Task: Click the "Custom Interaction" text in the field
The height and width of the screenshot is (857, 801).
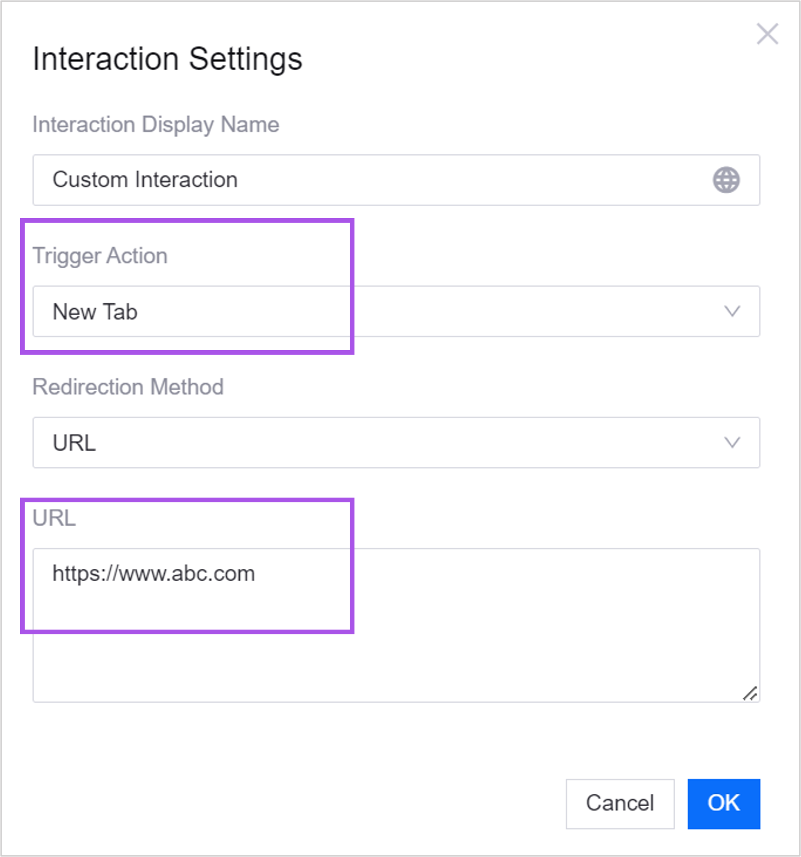Action: (145, 180)
